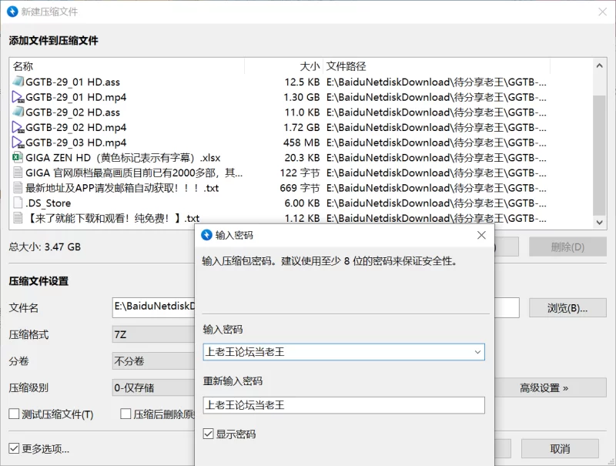Screen dimensions: 616x466
Task: Open the 压缩格式 7Z dropdown
Action: [152, 335]
